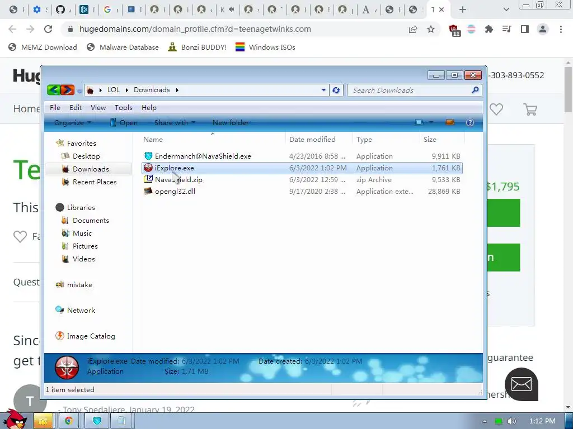Select the zip Archive file icon
Image resolution: width=573 pixels, height=429 pixels.
pyautogui.click(x=148, y=179)
